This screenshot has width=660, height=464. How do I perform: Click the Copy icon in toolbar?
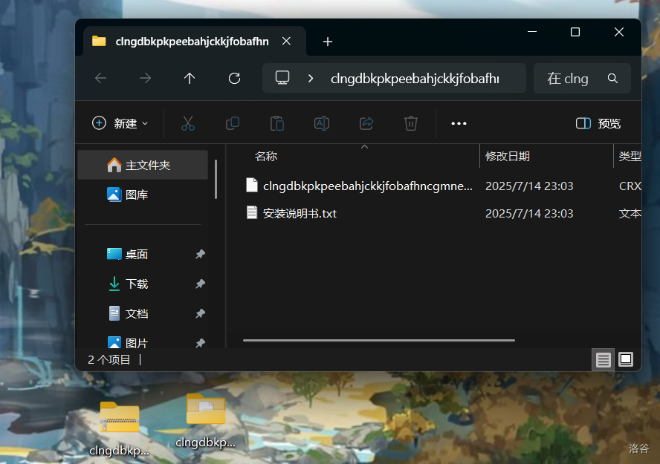233,123
